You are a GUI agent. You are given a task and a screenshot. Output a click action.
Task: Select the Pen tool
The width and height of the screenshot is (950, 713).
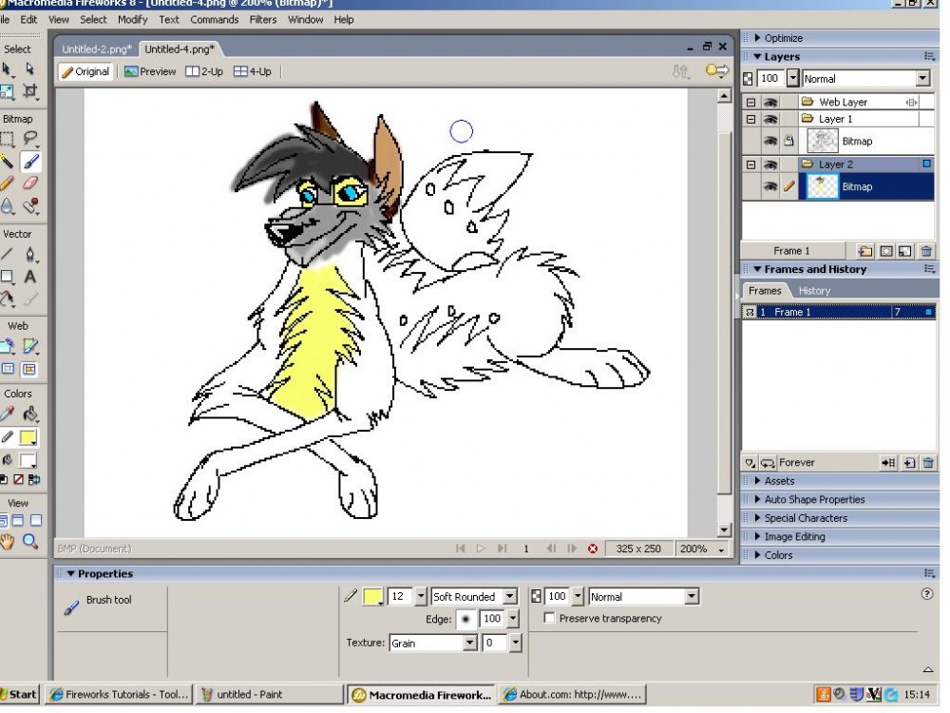click(x=29, y=255)
